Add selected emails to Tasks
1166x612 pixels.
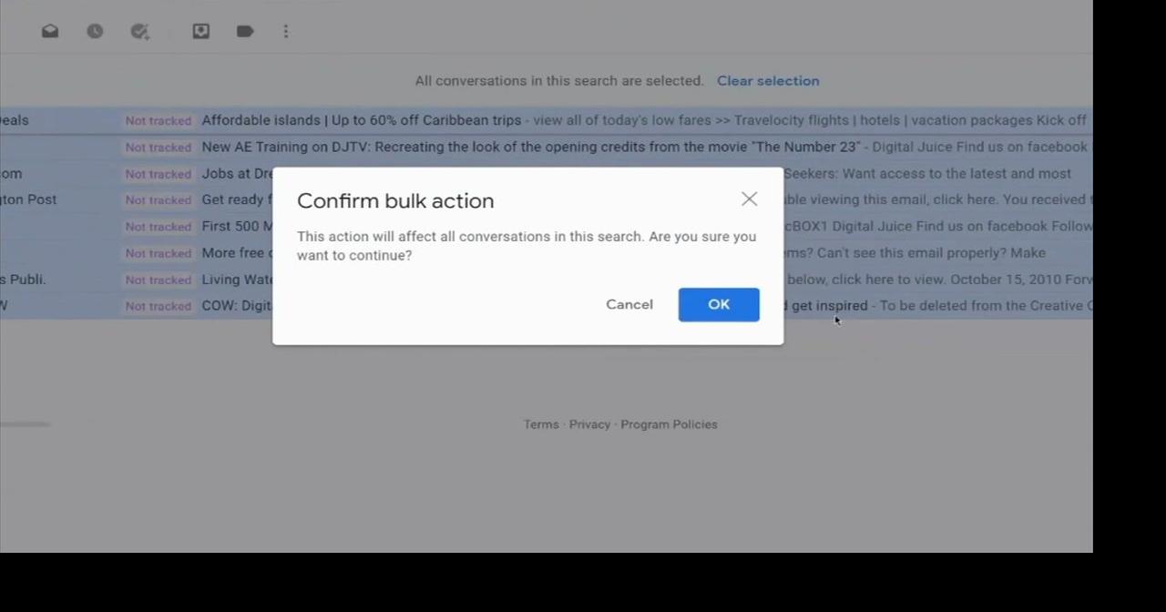pyautogui.click(x=140, y=31)
